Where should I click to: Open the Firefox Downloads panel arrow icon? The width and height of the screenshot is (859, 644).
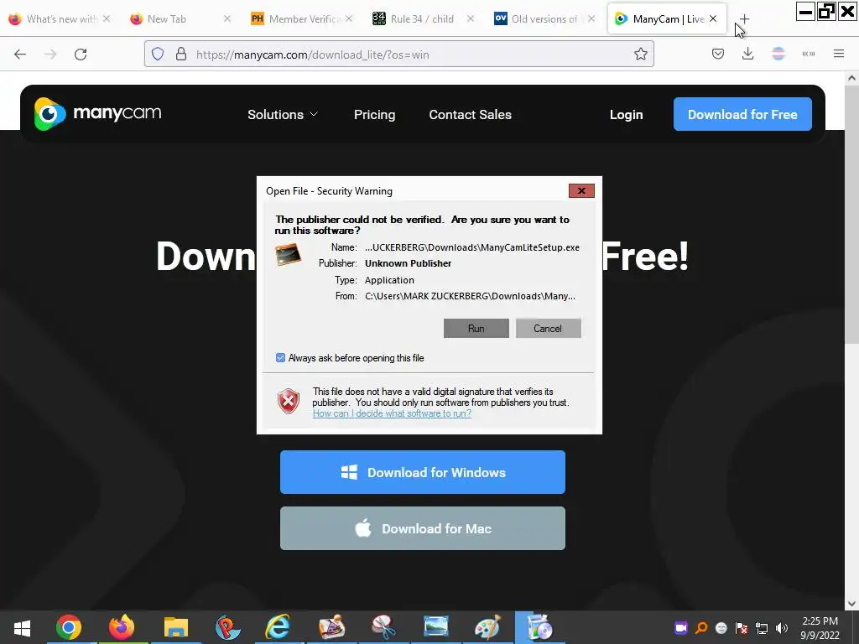click(x=747, y=55)
